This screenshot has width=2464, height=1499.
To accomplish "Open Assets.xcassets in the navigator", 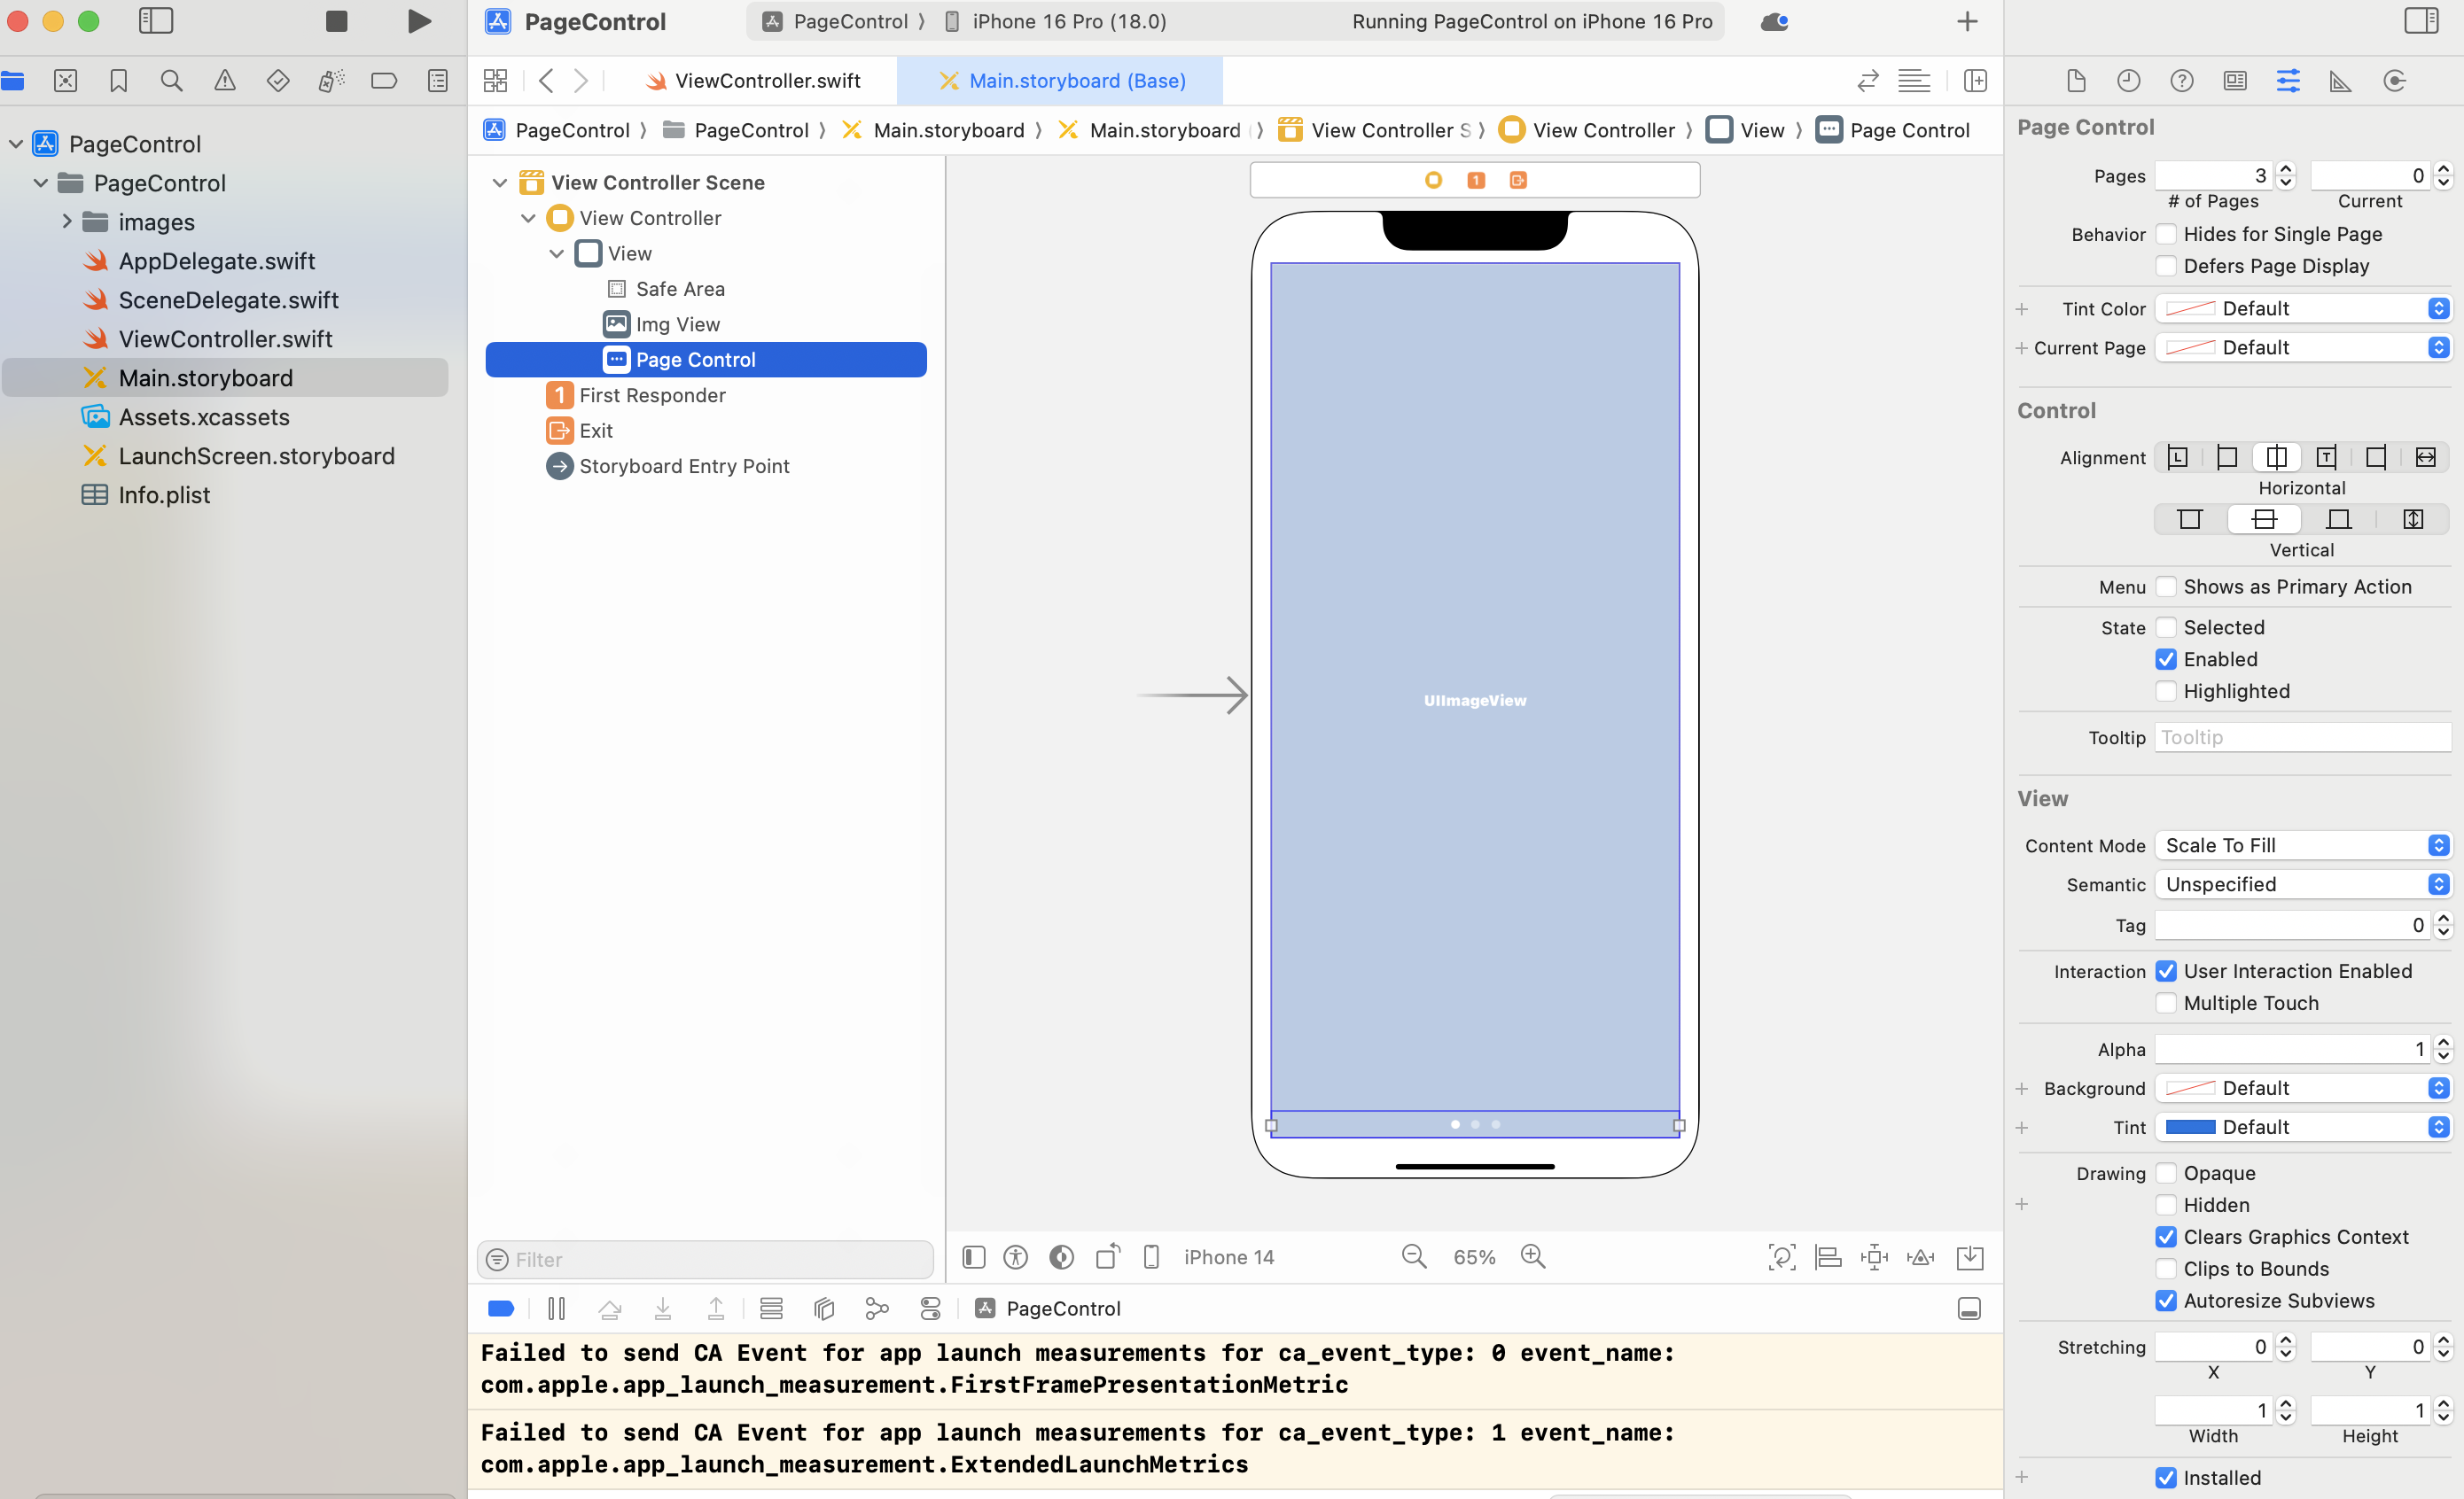I will click(203, 416).
